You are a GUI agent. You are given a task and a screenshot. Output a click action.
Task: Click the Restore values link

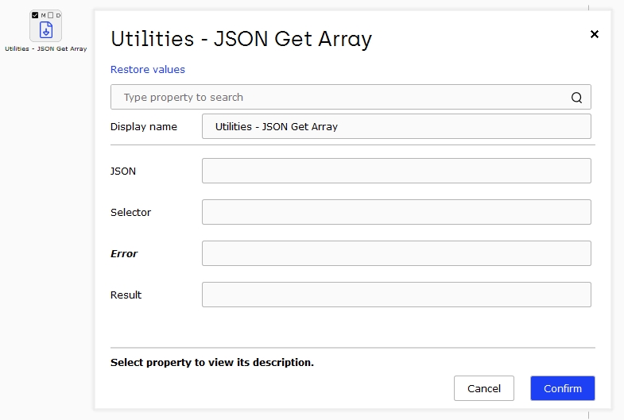(x=148, y=70)
